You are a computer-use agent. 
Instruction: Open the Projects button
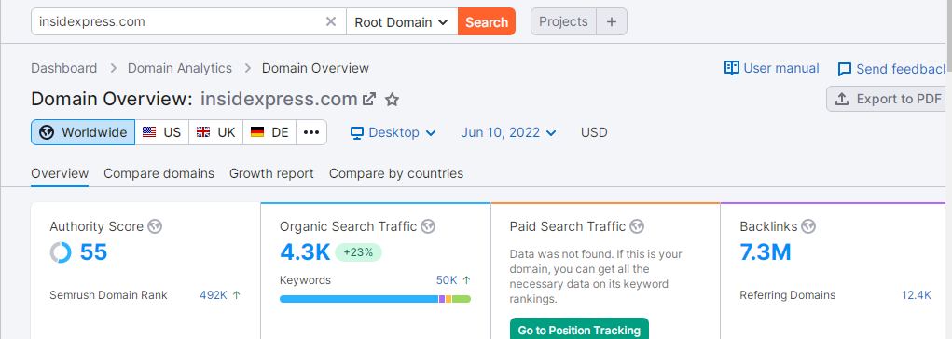(563, 21)
